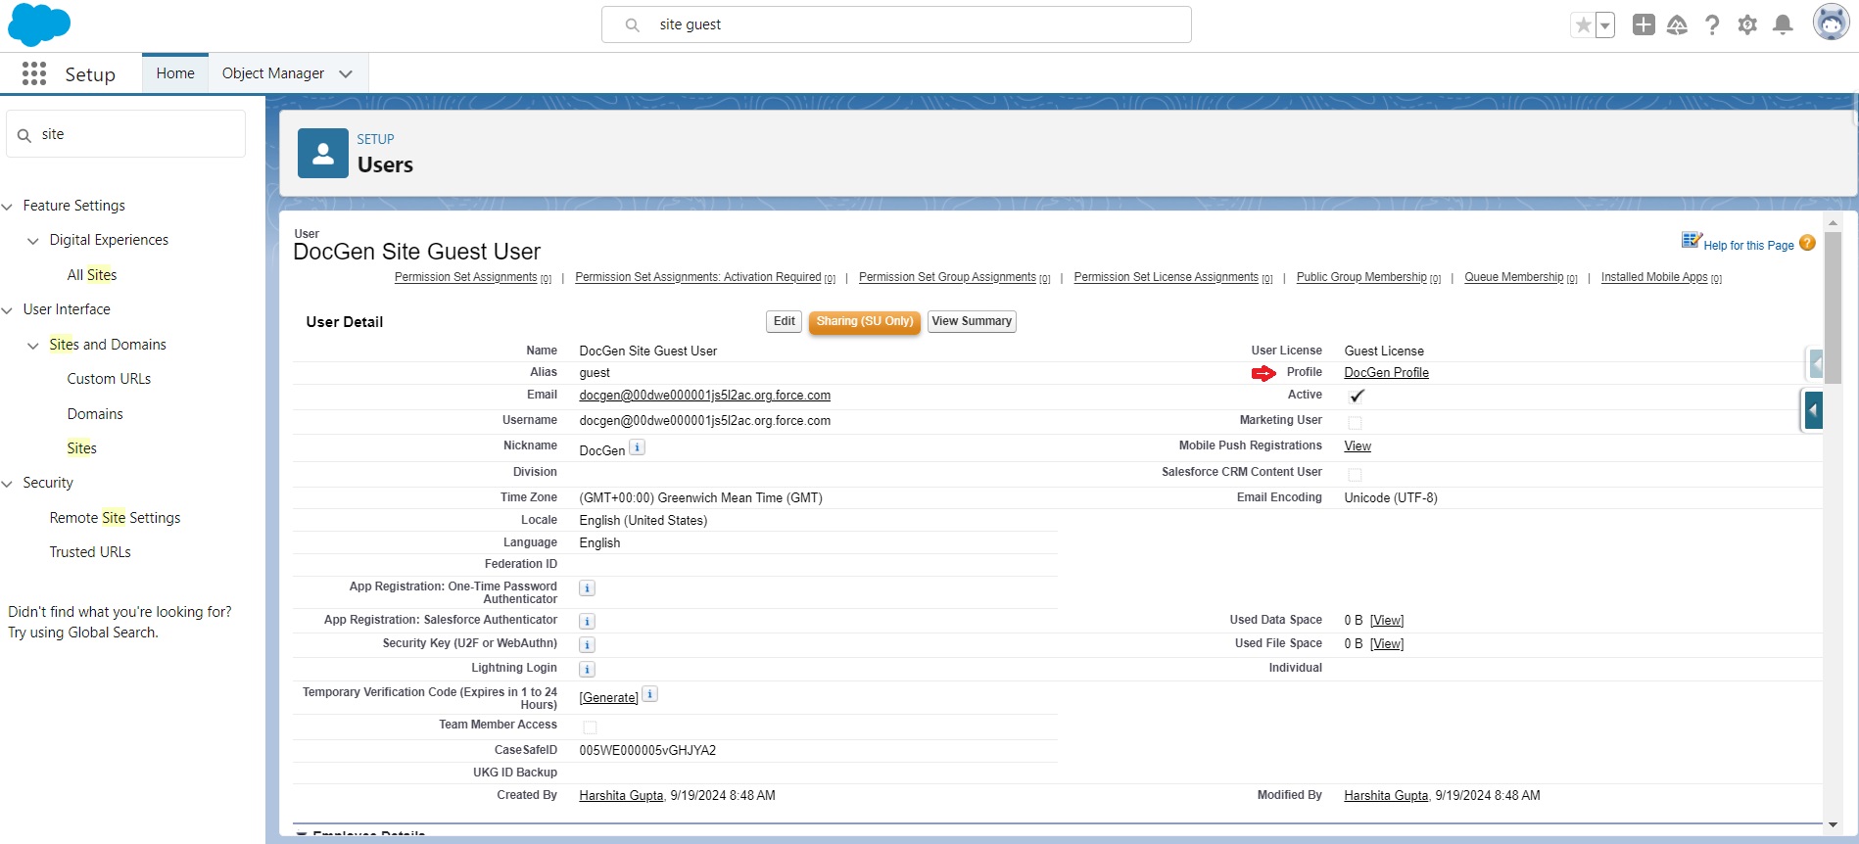Toggle the Active checkbox
Viewport: 1859px width, 844px height.
1356,397
